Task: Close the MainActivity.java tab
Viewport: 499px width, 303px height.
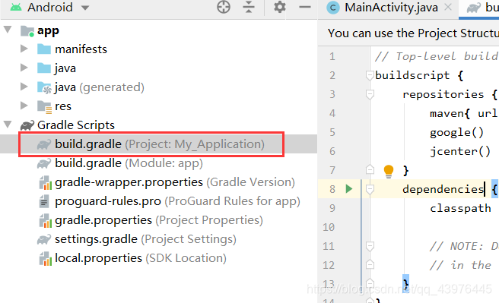Action: (x=448, y=7)
